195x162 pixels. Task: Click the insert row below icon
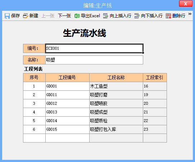coord(137,16)
